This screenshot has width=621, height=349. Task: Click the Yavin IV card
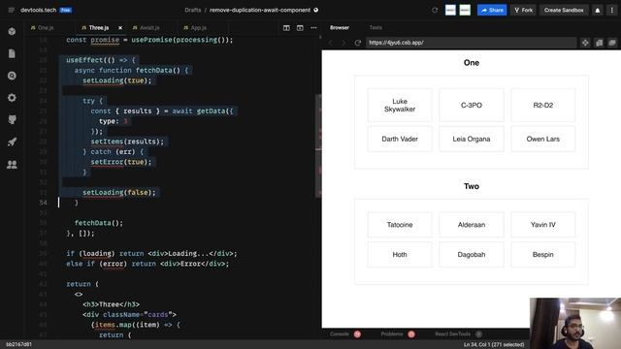[x=543, y=225]
